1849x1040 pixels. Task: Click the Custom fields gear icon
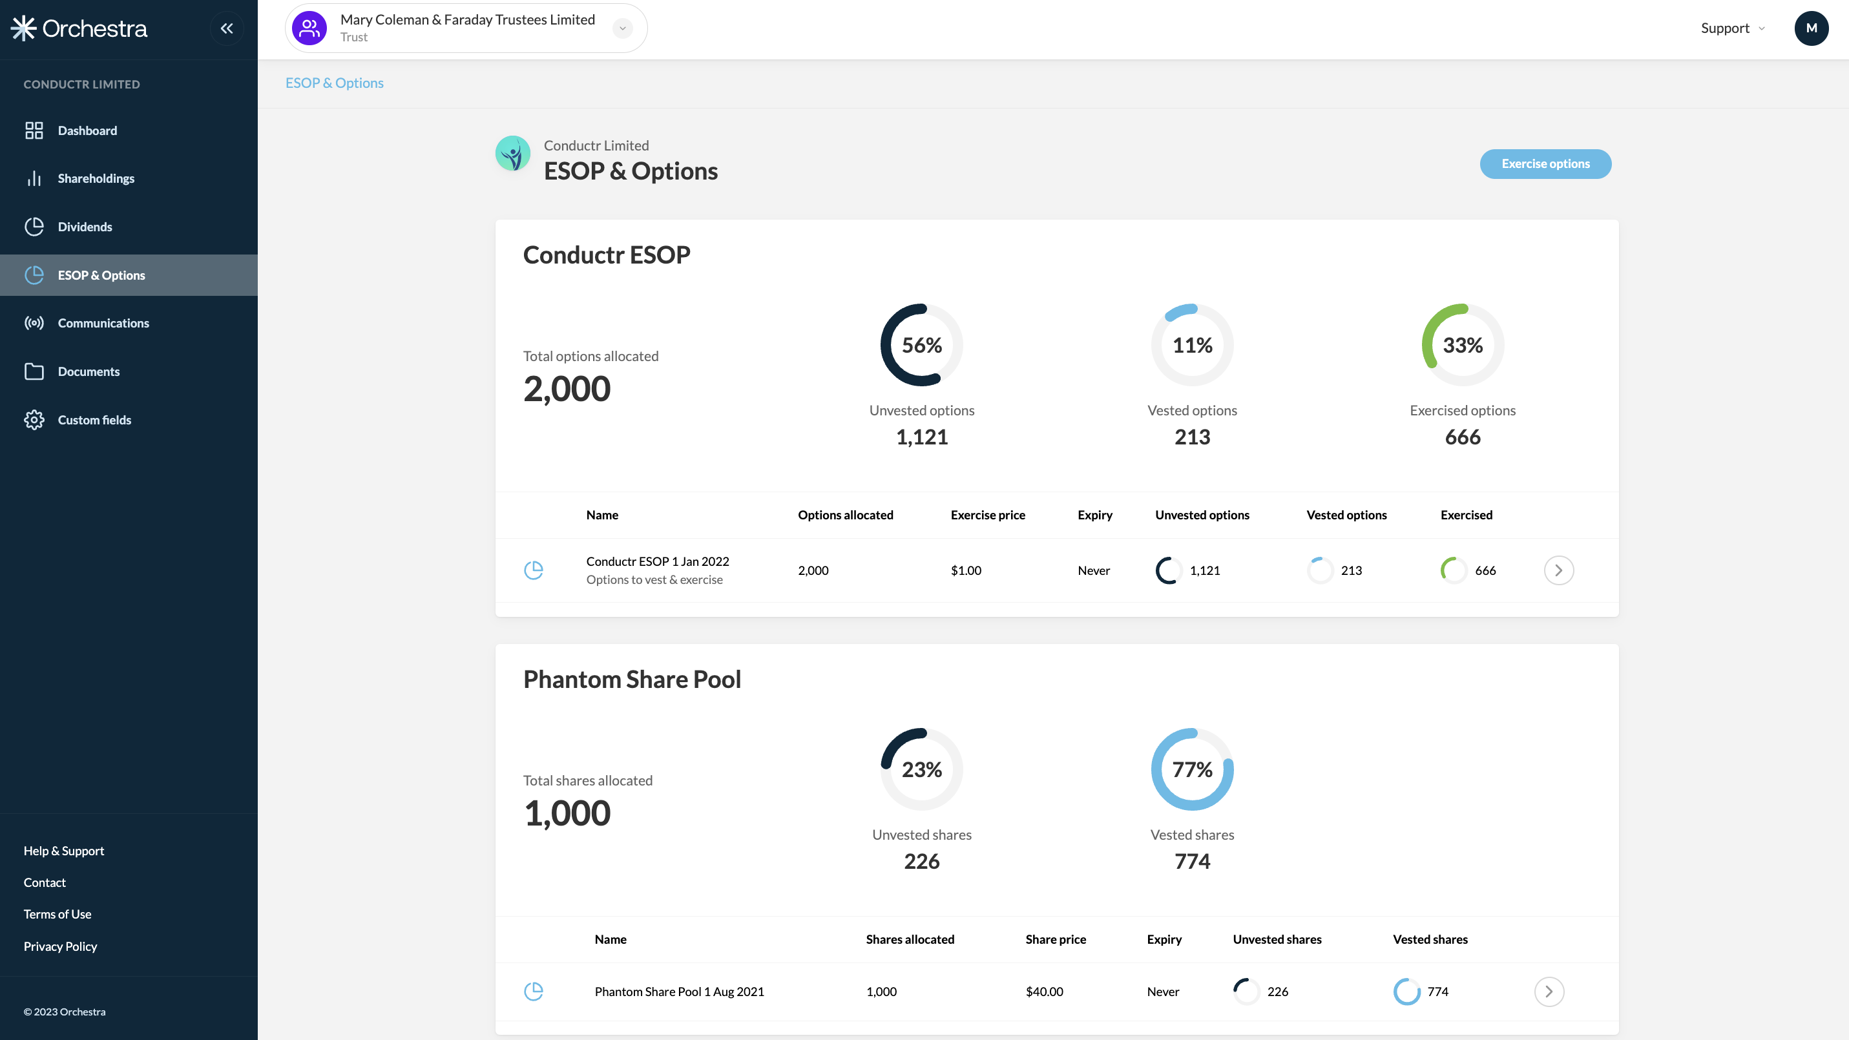point(34,420)
